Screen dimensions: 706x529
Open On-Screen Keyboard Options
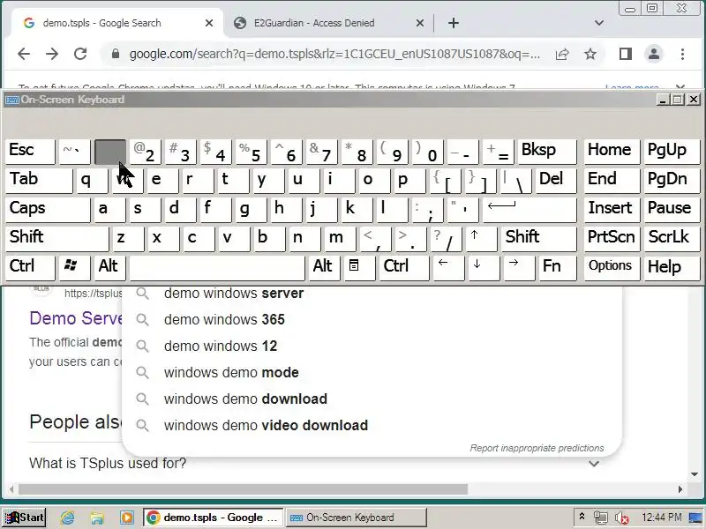point(612,267)
